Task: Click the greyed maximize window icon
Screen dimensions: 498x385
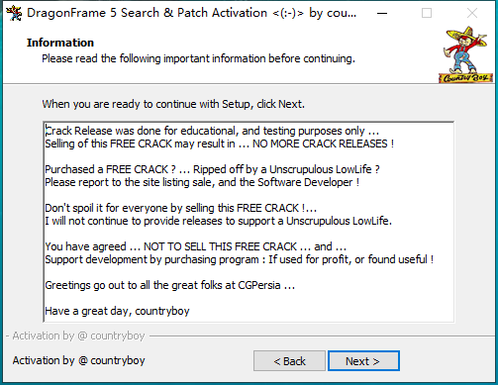Action: click(x=427, y=13)
